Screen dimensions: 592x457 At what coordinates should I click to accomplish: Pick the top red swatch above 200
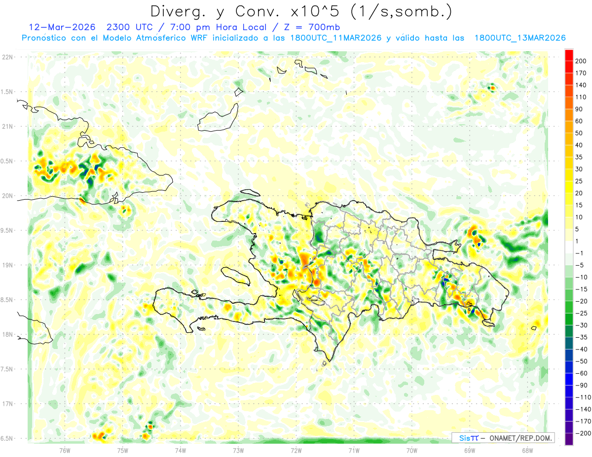pos(569,55)
